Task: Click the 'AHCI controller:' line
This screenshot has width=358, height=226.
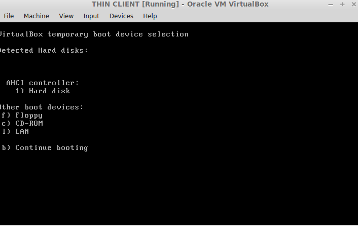Action: 43,83
